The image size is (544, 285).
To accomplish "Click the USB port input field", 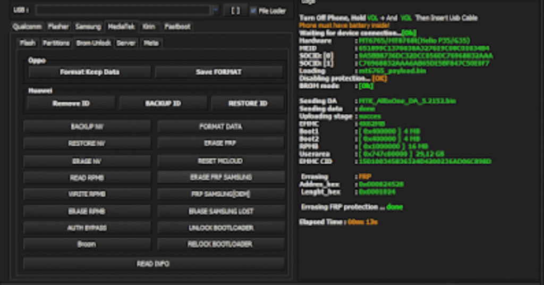I will point(123,10).
